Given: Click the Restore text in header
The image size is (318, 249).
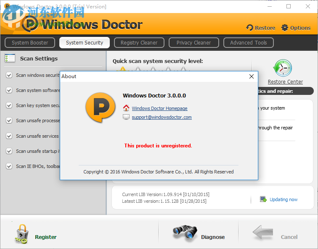Looking at the screenshot, I should point(265,28).
